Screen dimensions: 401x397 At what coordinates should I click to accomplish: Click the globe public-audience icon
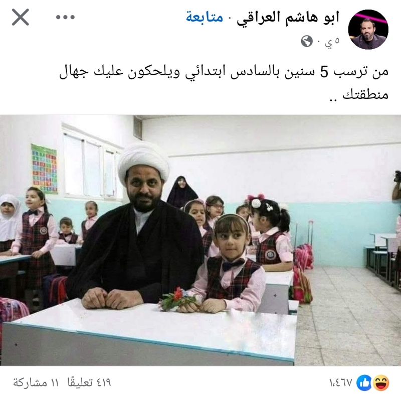307,41
